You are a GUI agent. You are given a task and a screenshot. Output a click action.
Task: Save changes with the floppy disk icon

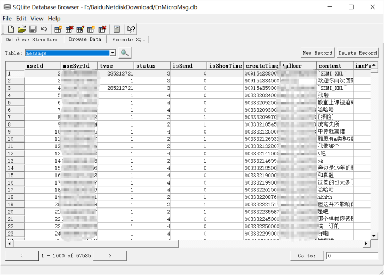pyautogui.click(x=33, y=29)
